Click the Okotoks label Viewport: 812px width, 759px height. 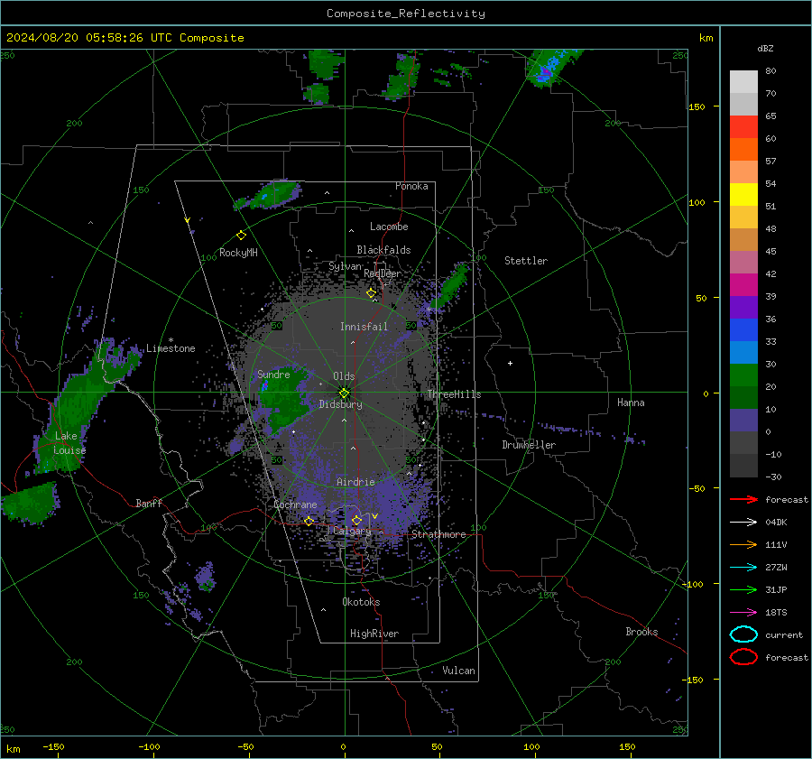click(x=361, y=602)
